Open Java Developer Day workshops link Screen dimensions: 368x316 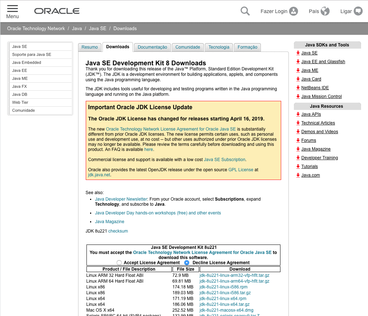(158, 213)
